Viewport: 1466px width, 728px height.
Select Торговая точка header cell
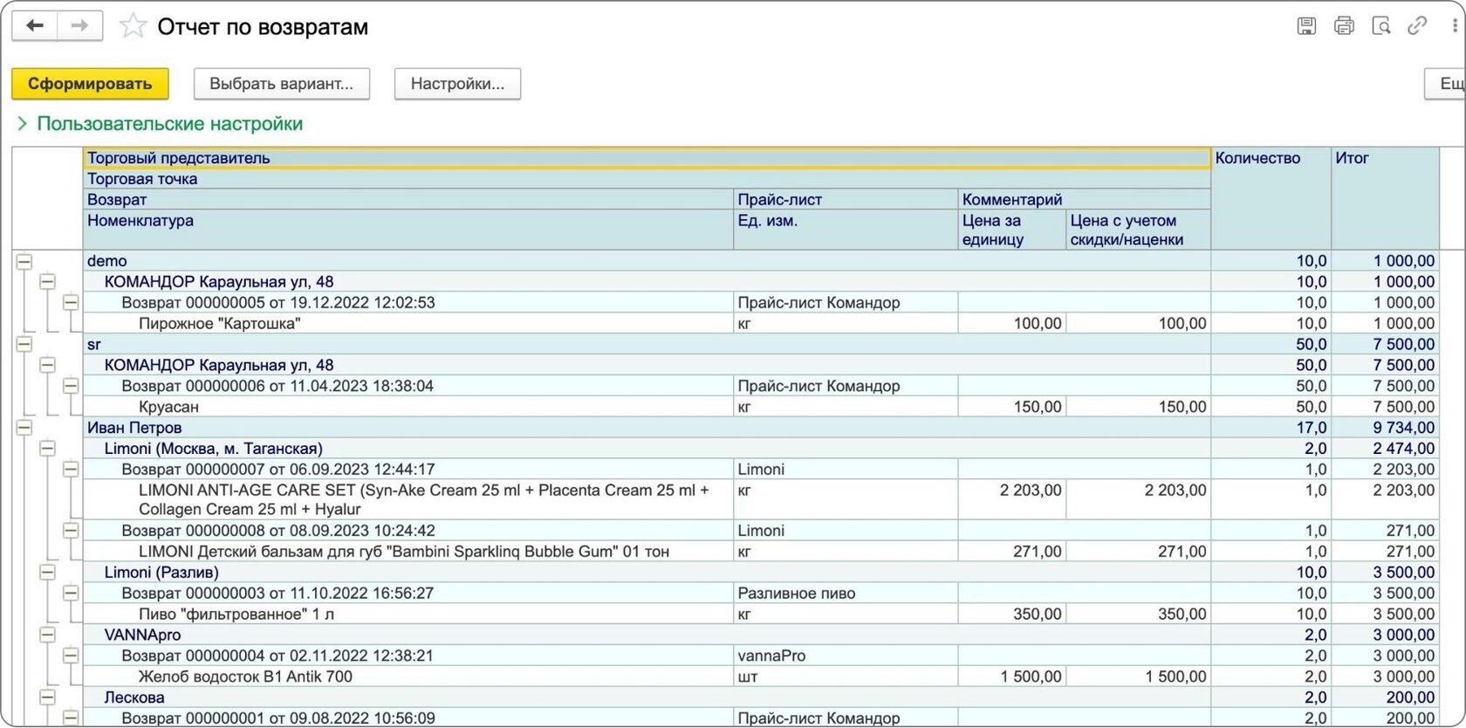(647, 179)
